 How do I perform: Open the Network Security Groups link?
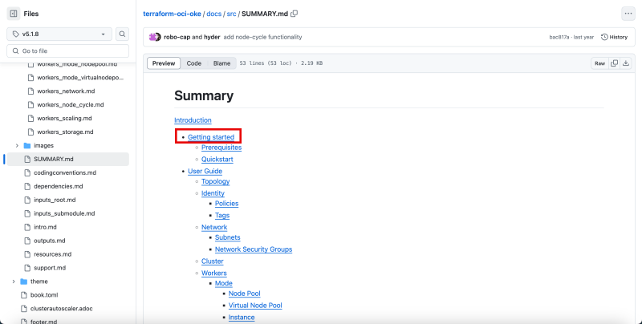coord(253,249)
